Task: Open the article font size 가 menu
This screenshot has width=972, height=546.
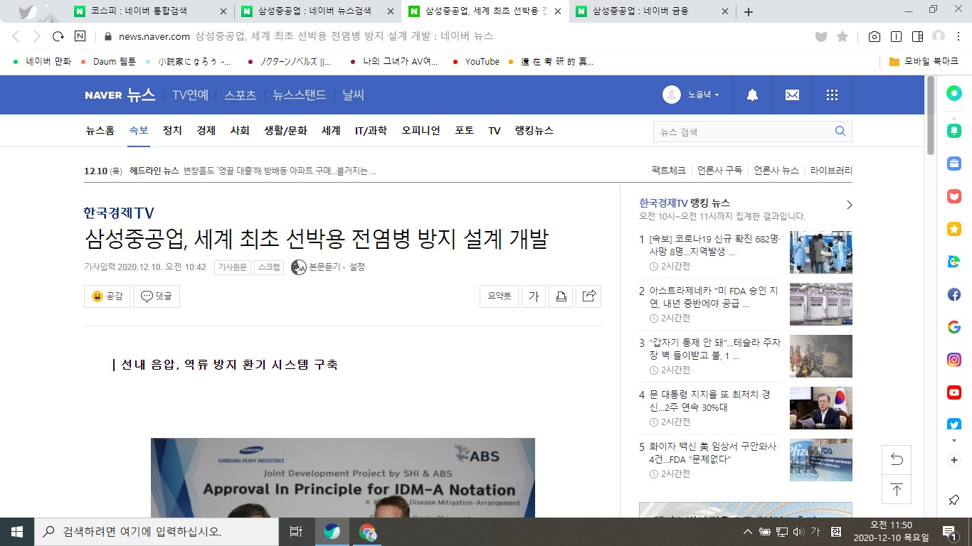Action: (x=534, y=296)
